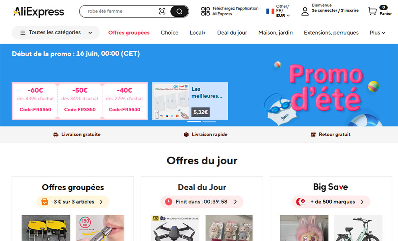The height and width of the screenshot is (241, 398).
Task: Select the second banner carousel indicator
Action: click(209, 122)
